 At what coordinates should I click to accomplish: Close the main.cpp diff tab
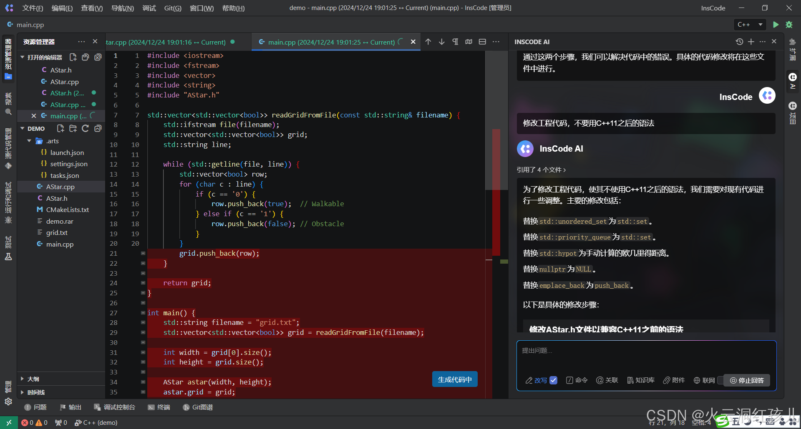413,42
